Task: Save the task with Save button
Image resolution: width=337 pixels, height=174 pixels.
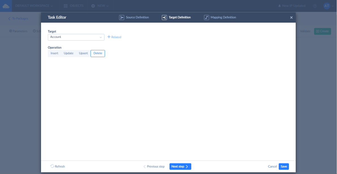Action: [284, 166]
